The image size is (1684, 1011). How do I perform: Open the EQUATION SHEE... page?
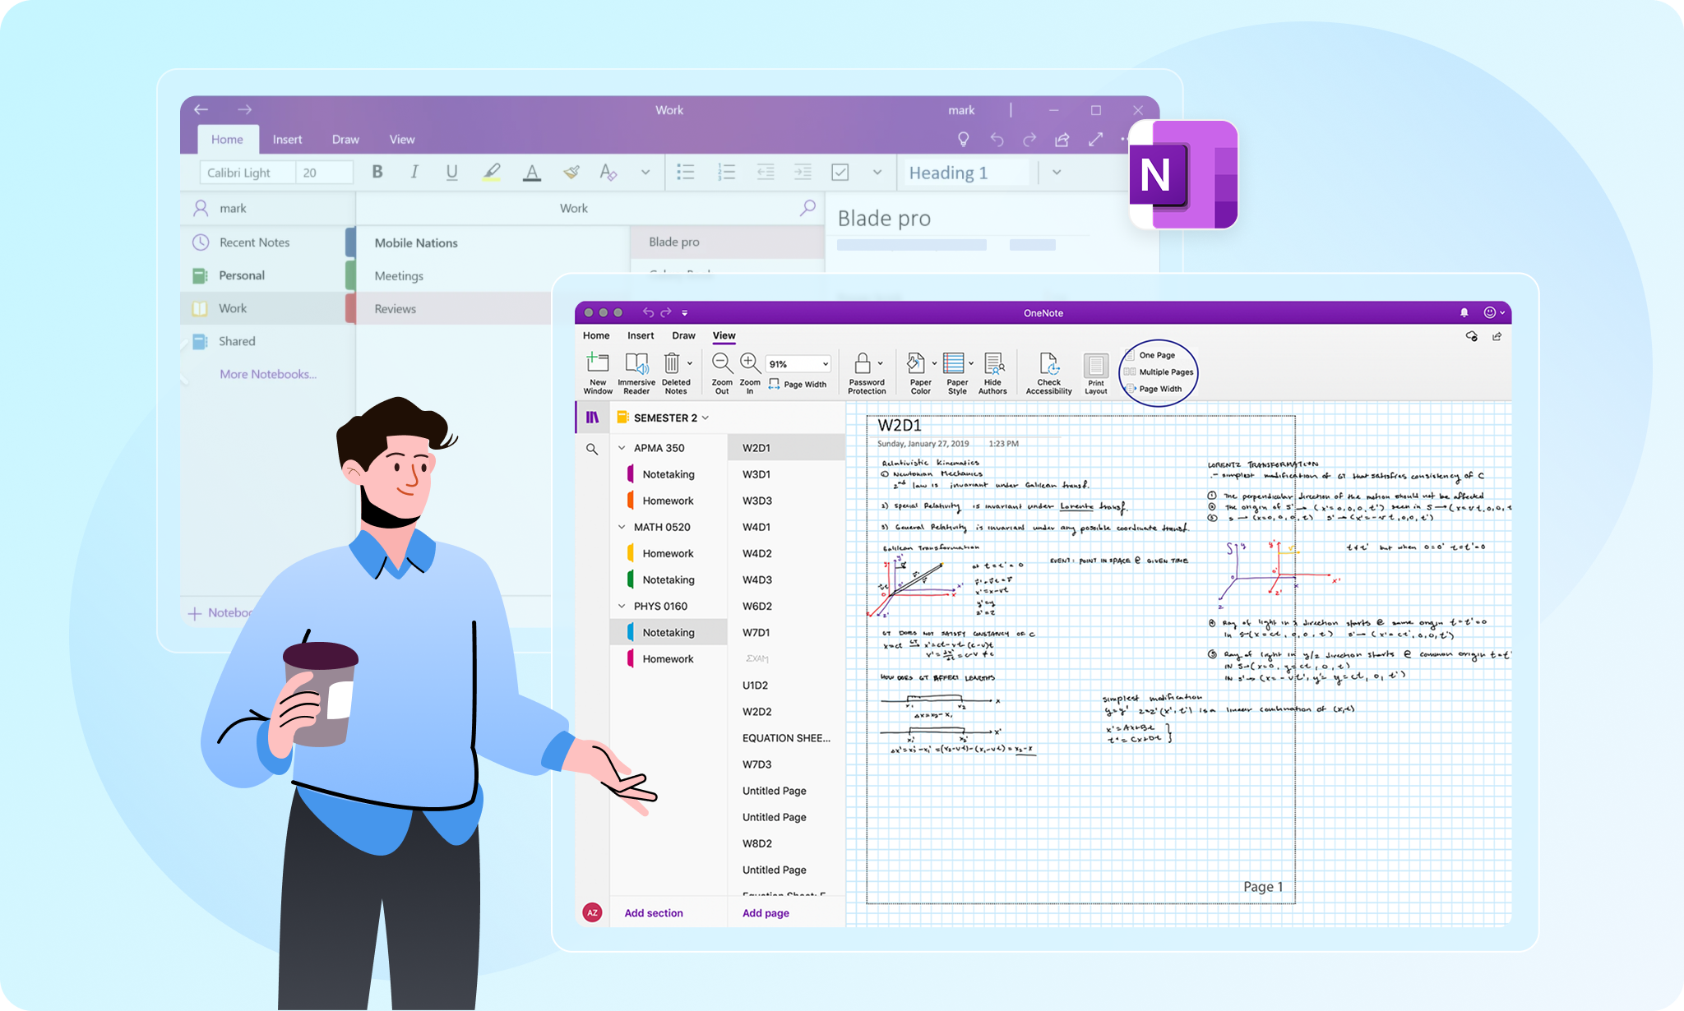pyautogui.click(x=786, y=738)
